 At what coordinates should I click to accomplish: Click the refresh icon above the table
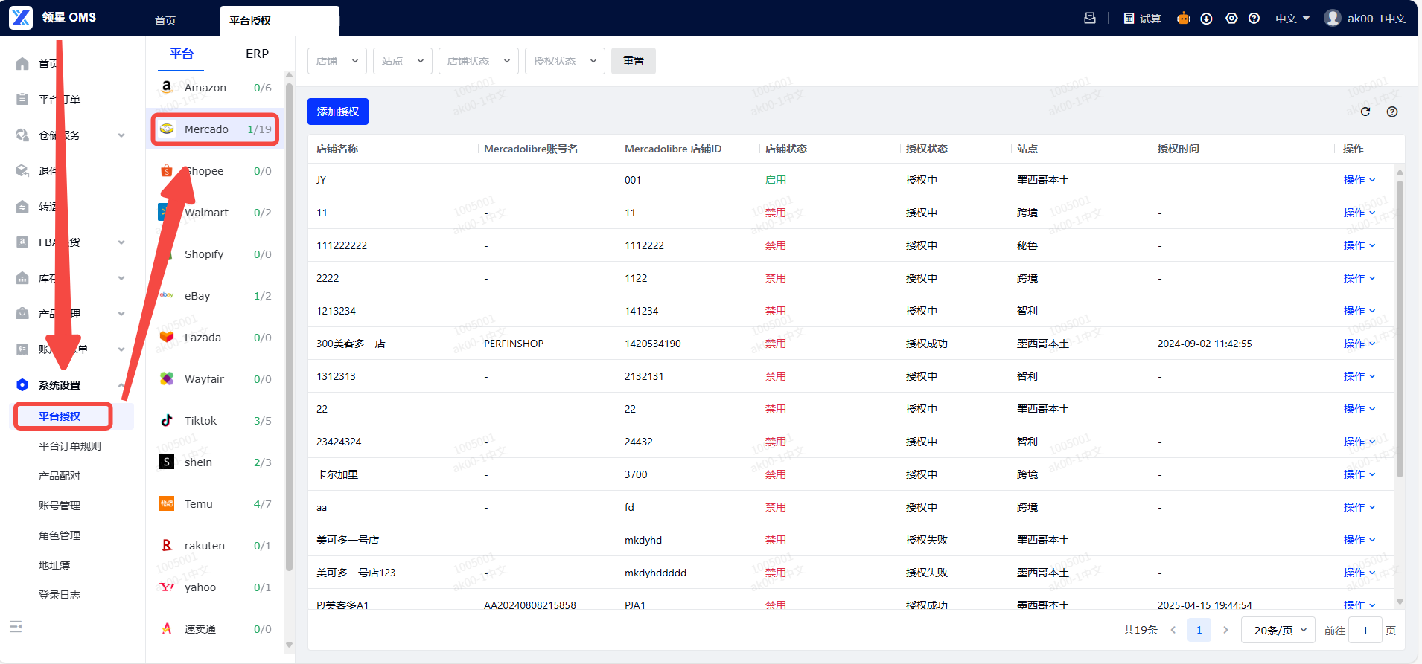tap(1365, 112)
